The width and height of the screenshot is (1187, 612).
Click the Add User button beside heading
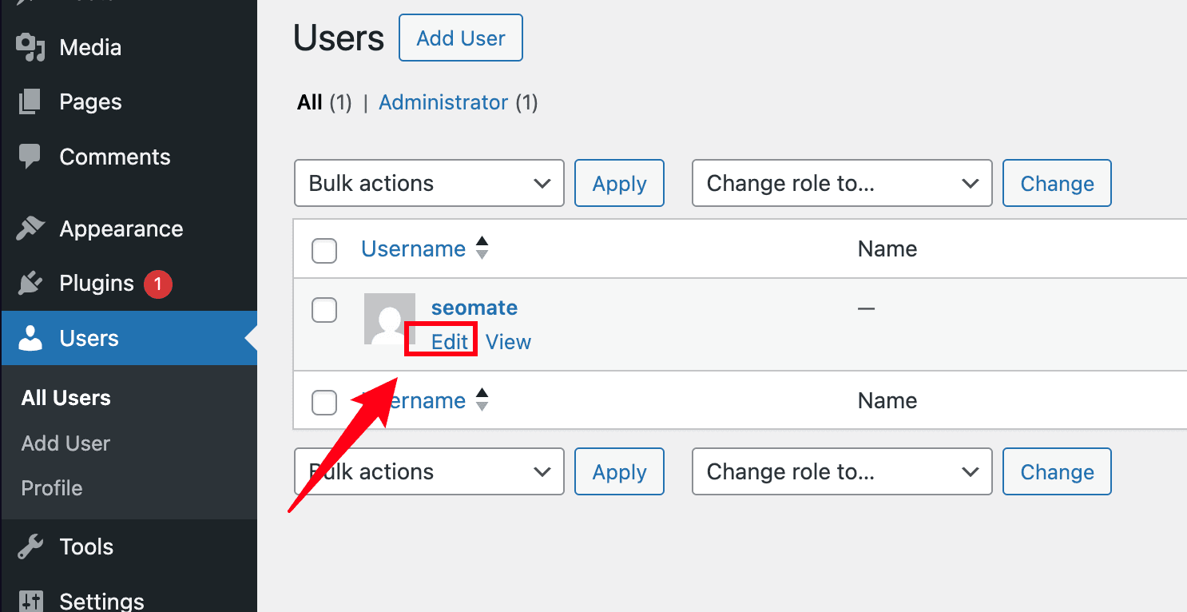pos(461,38)
